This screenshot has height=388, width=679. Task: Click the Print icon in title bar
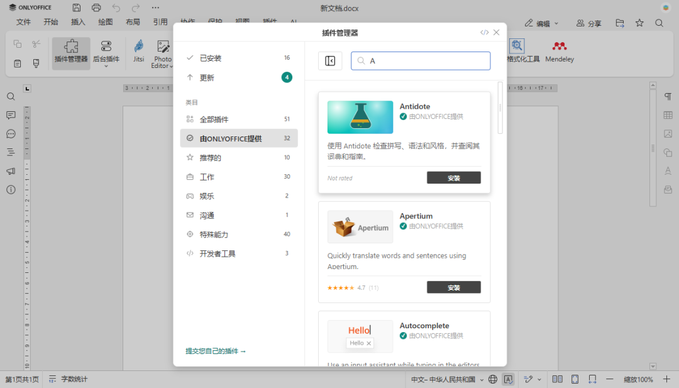pos(96,8)
